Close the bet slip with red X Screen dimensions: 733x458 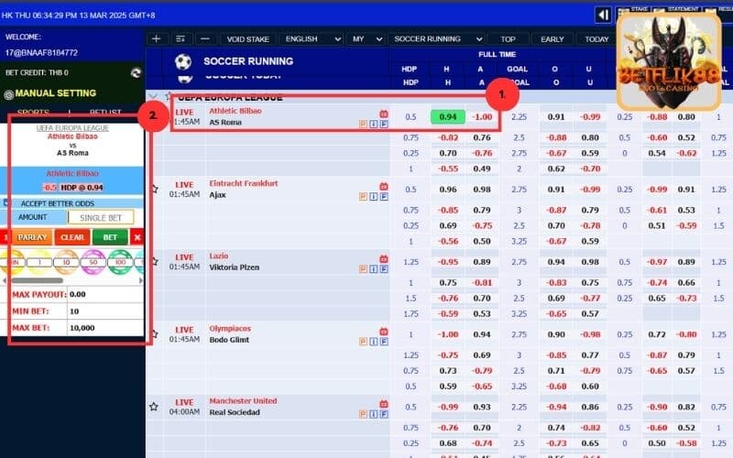[137, 237]
